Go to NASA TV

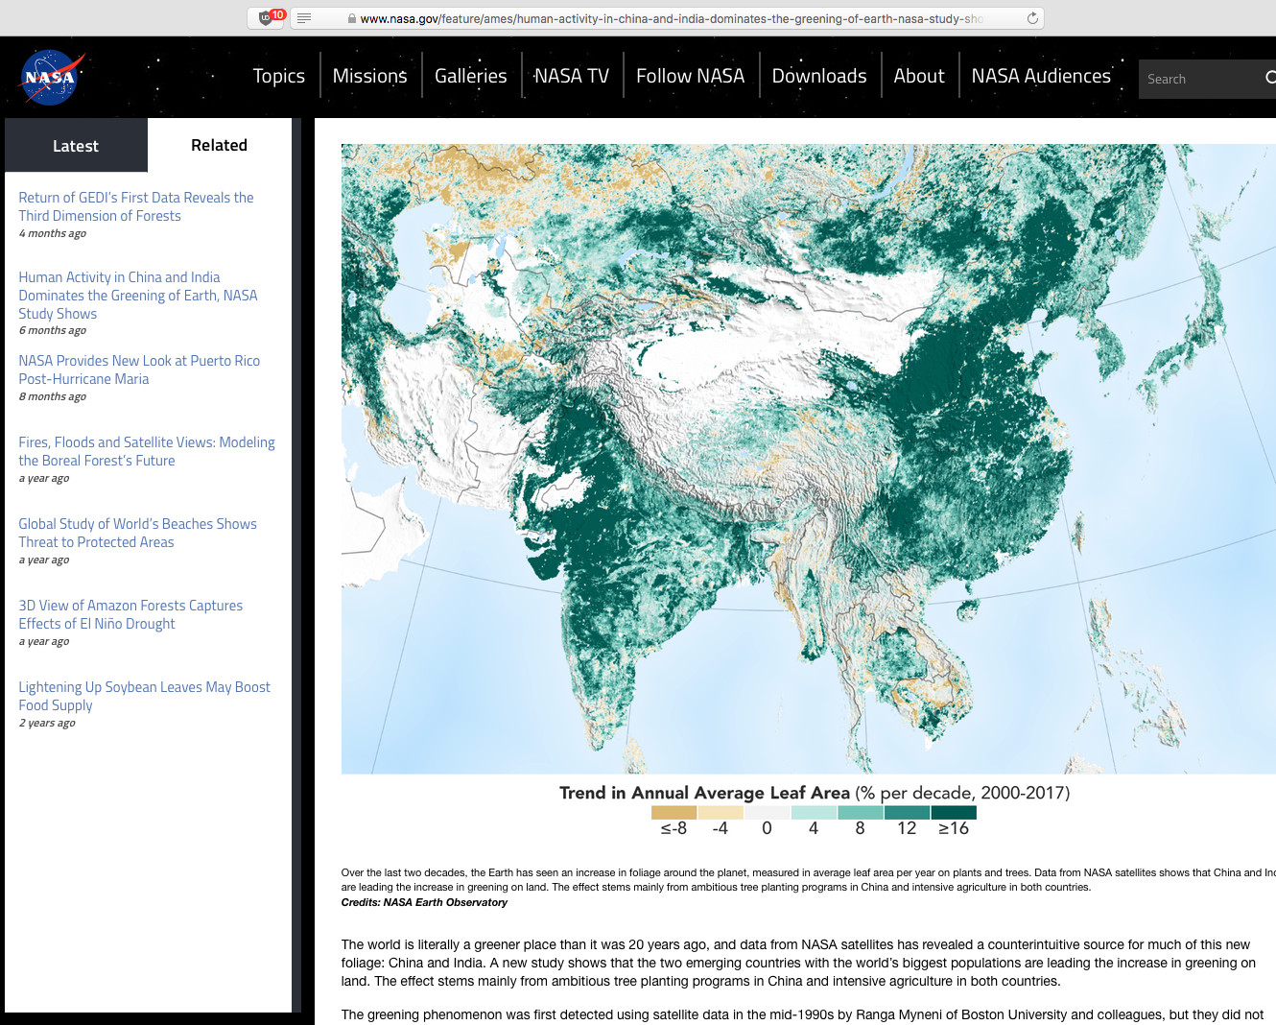click(571, 77)
